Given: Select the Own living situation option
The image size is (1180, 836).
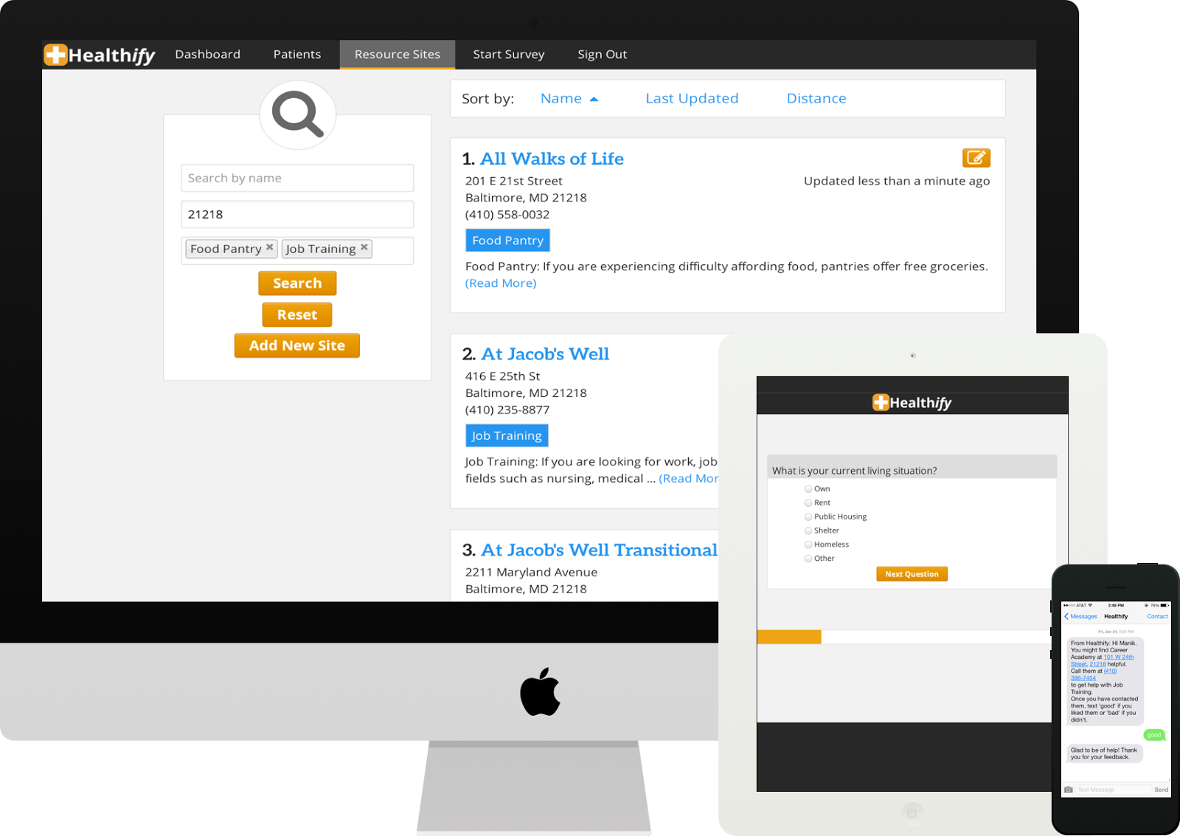Looking at the screenshot, I should tap(808, 488).
